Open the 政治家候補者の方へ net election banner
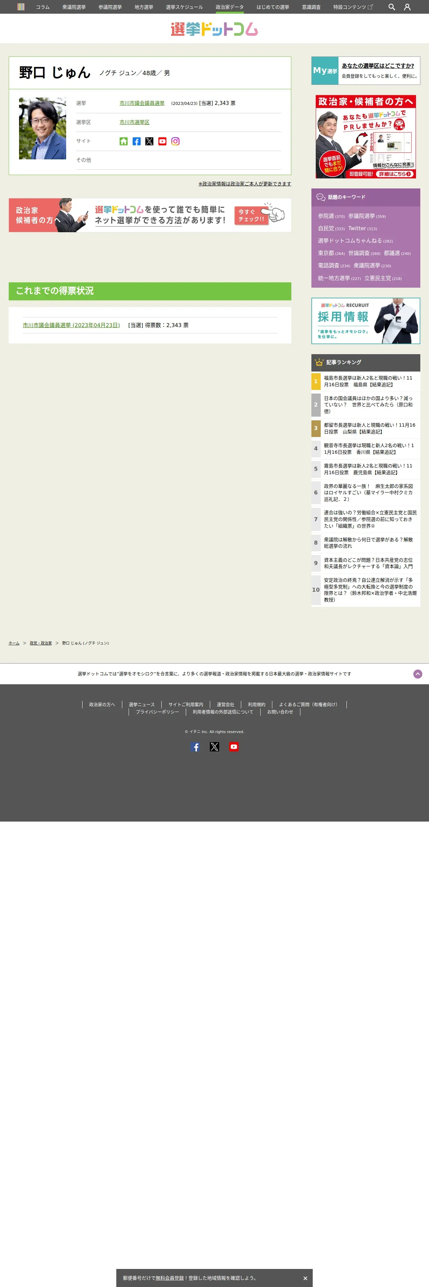 click(150, 215)
